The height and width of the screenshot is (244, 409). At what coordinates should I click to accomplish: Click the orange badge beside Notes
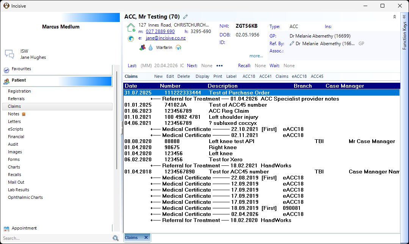tap(24, 114)
